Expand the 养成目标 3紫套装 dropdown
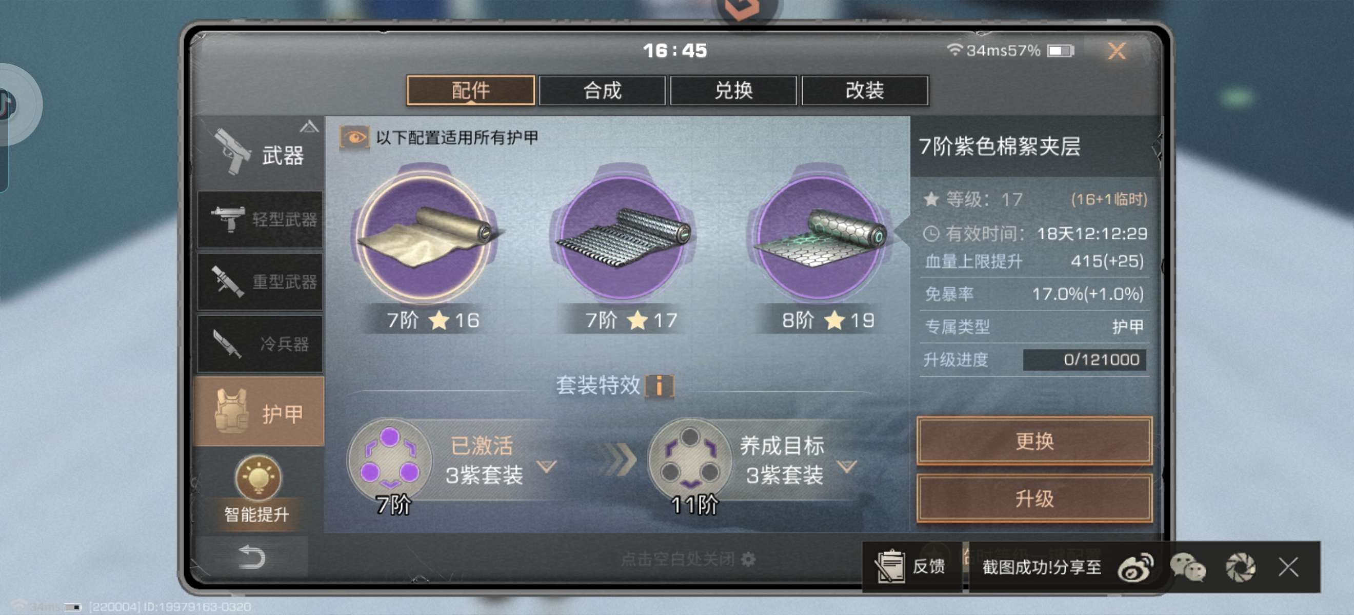Screen dimensions: 1354x615 point(847,466)
